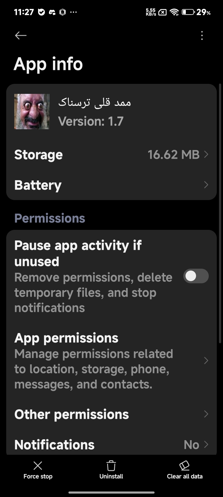The image size is (223, 497).
Task: Open App permissions entry
Action: 93,360
